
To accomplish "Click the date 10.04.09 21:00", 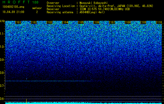I will pyautogui.click(x=13, y=12).
